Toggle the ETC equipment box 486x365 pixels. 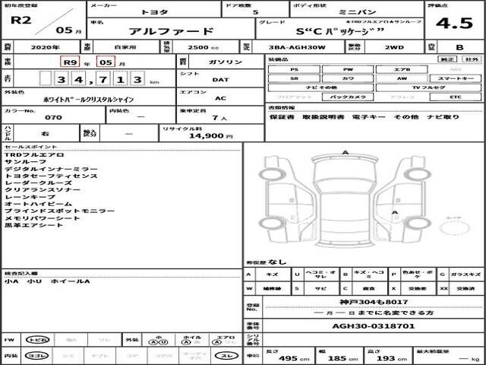point(455,98)
